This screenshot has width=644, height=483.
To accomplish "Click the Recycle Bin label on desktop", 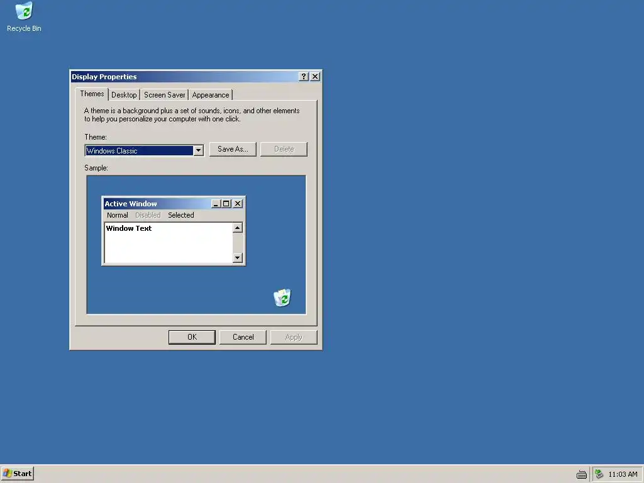I will (x=24, y=28).
